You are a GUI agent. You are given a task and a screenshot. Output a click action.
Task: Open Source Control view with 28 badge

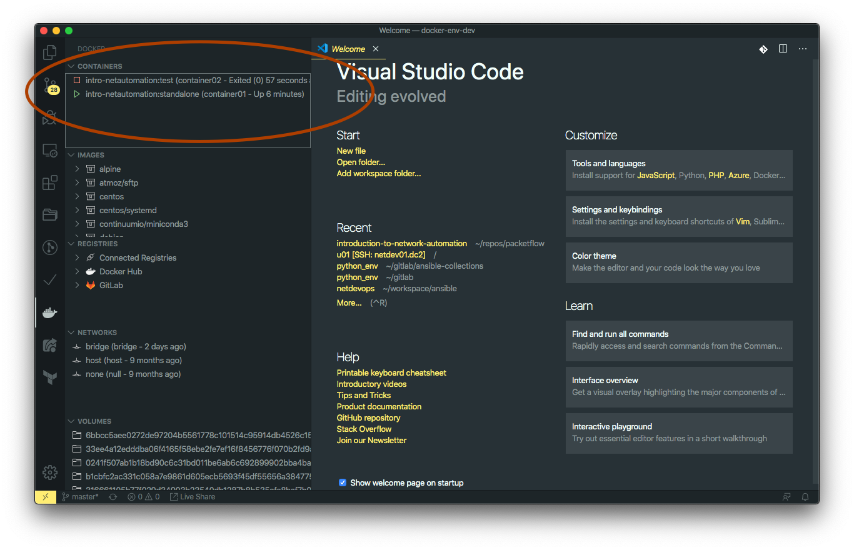(50, 86)
